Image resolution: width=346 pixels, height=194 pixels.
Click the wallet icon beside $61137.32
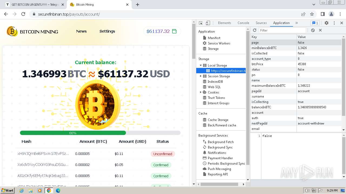(174, 31)
